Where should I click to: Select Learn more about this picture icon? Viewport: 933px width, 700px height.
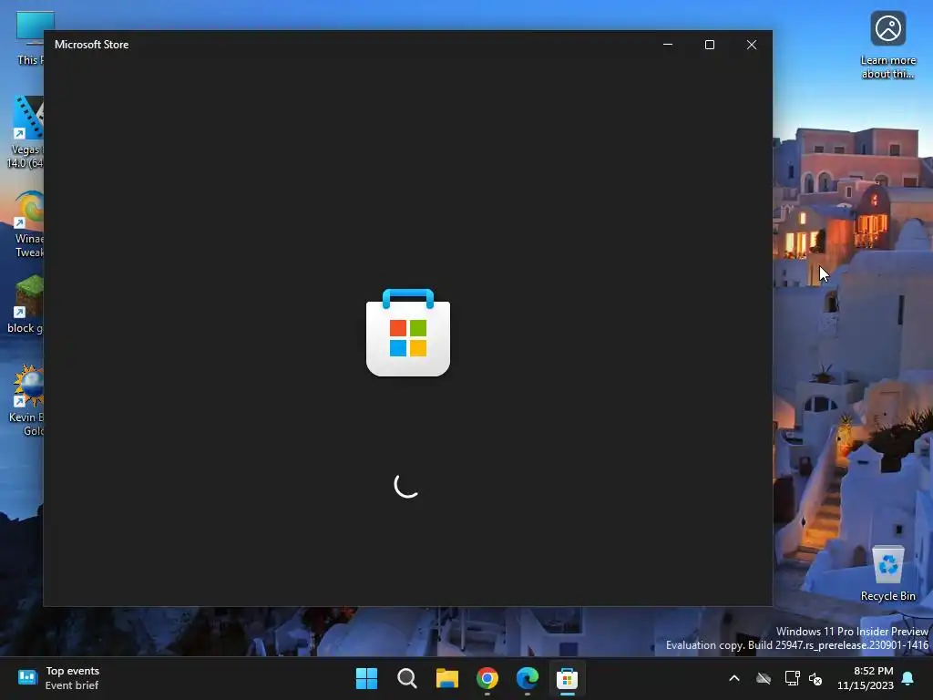[x=887, y=45]
